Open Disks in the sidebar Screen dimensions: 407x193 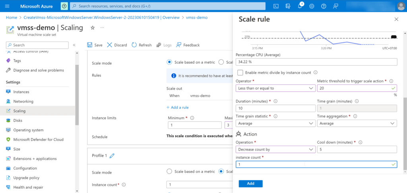pyautogui.click(x=17, y=121)
